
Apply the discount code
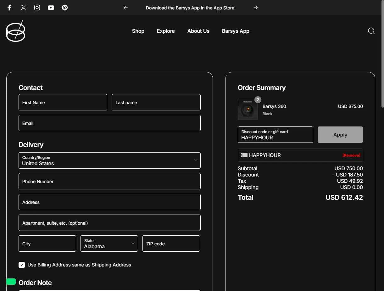coord(340,135)
